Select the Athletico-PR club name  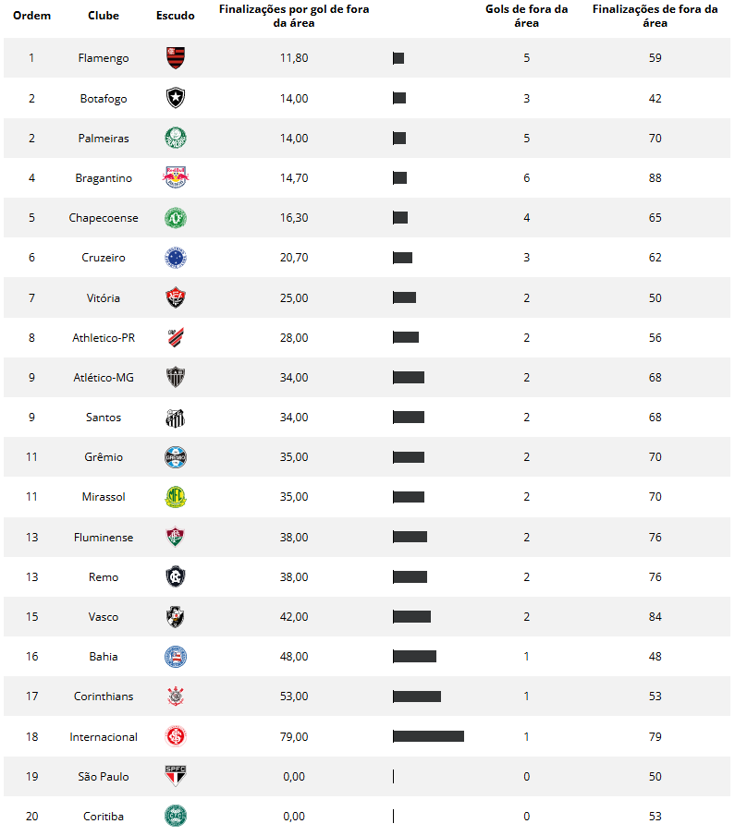(104, 338)
